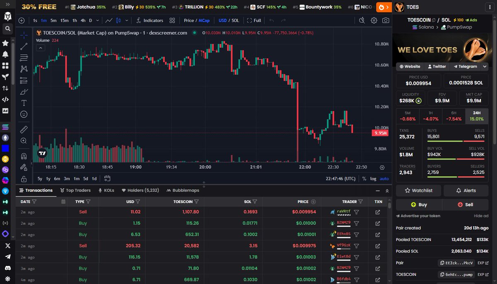Open the Alerts button
This screenshot has width=497, height=284.
(466, 190)
